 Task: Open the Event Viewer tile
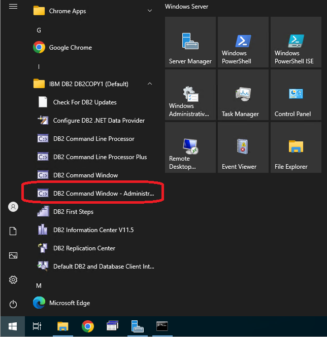point(243,148)
